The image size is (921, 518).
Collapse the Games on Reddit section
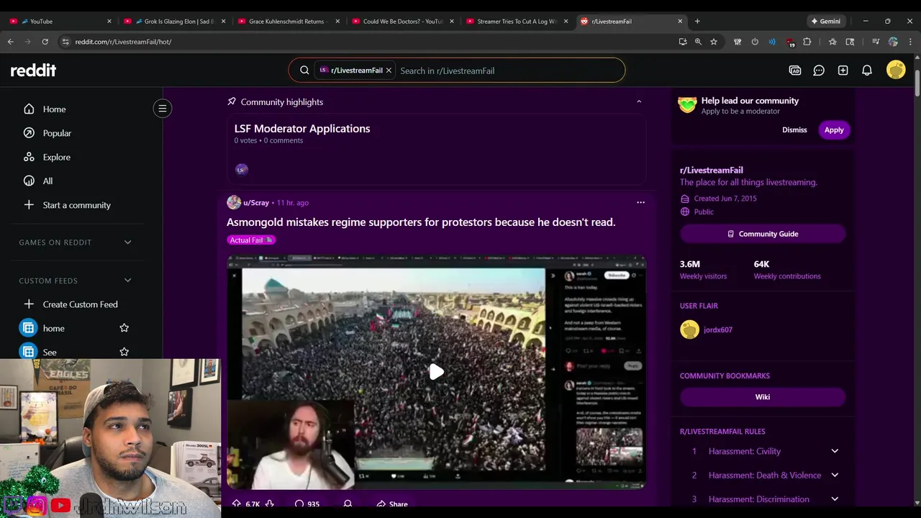pyautogui.click(x=127, y=242)
